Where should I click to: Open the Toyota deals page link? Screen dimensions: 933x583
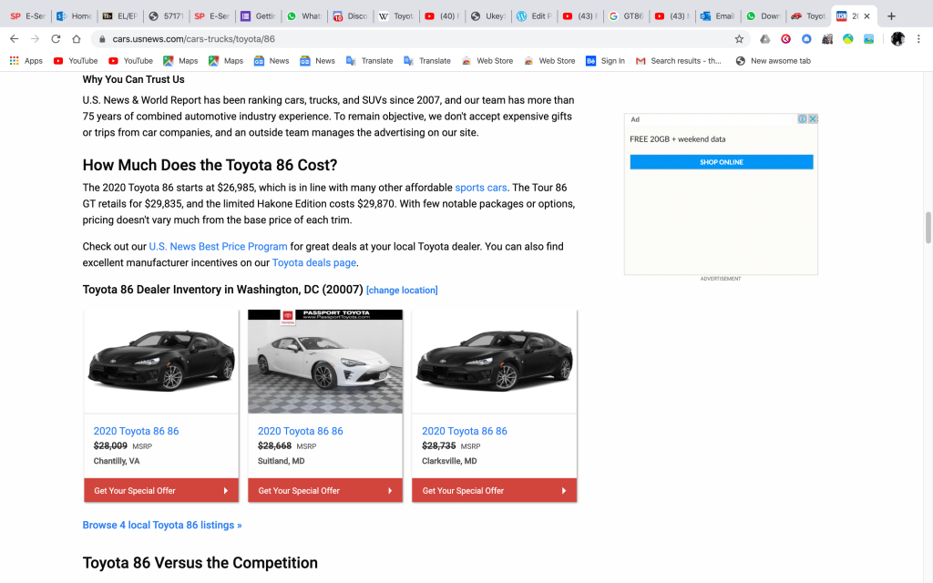coord(313,263)
